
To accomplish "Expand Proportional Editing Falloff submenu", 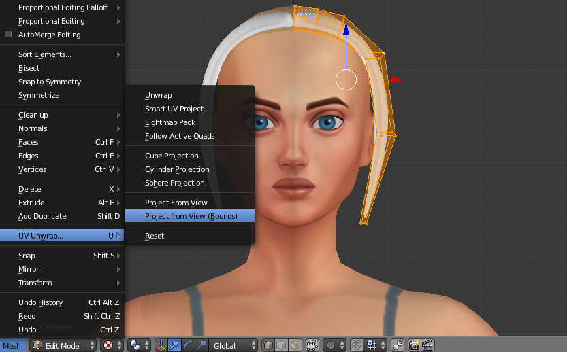I will tap(62, 7).
